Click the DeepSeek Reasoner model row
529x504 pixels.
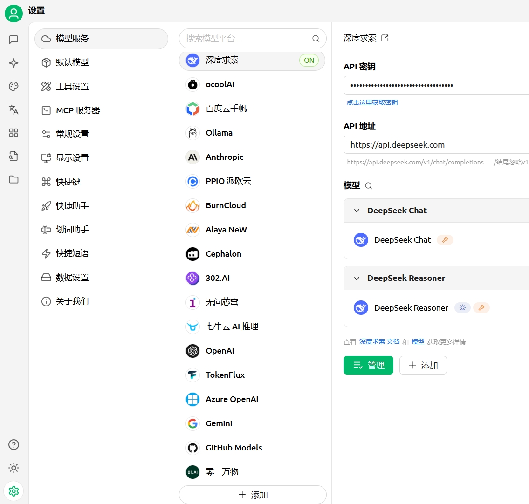pos(436,308)
